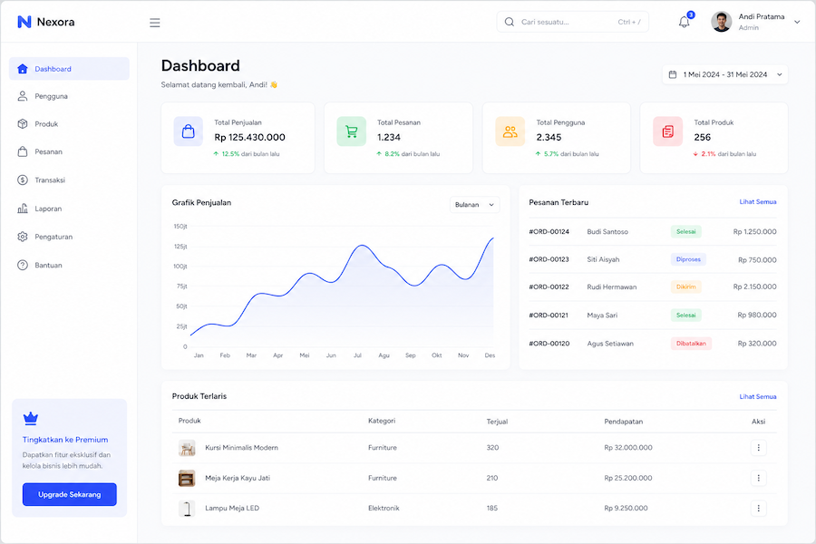The image size is (816, 544).
Task: Click the Kategori column header
Action: (x=382, y=421)
